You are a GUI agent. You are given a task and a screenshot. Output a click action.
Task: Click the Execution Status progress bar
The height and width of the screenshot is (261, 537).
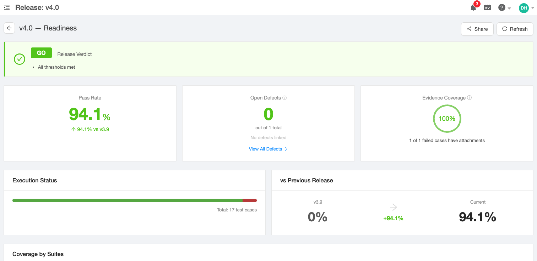pos(134,200)
